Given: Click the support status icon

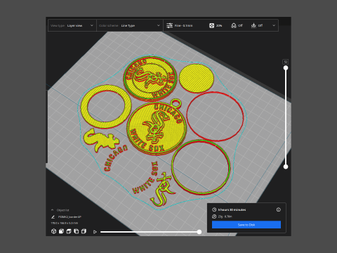Looking at the screenshot, I should [234, 25].
